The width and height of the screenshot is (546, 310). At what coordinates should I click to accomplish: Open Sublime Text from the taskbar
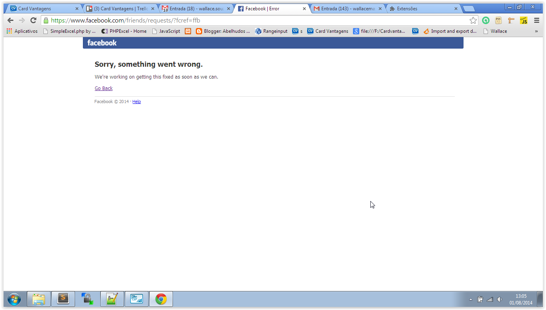[63, 299]
